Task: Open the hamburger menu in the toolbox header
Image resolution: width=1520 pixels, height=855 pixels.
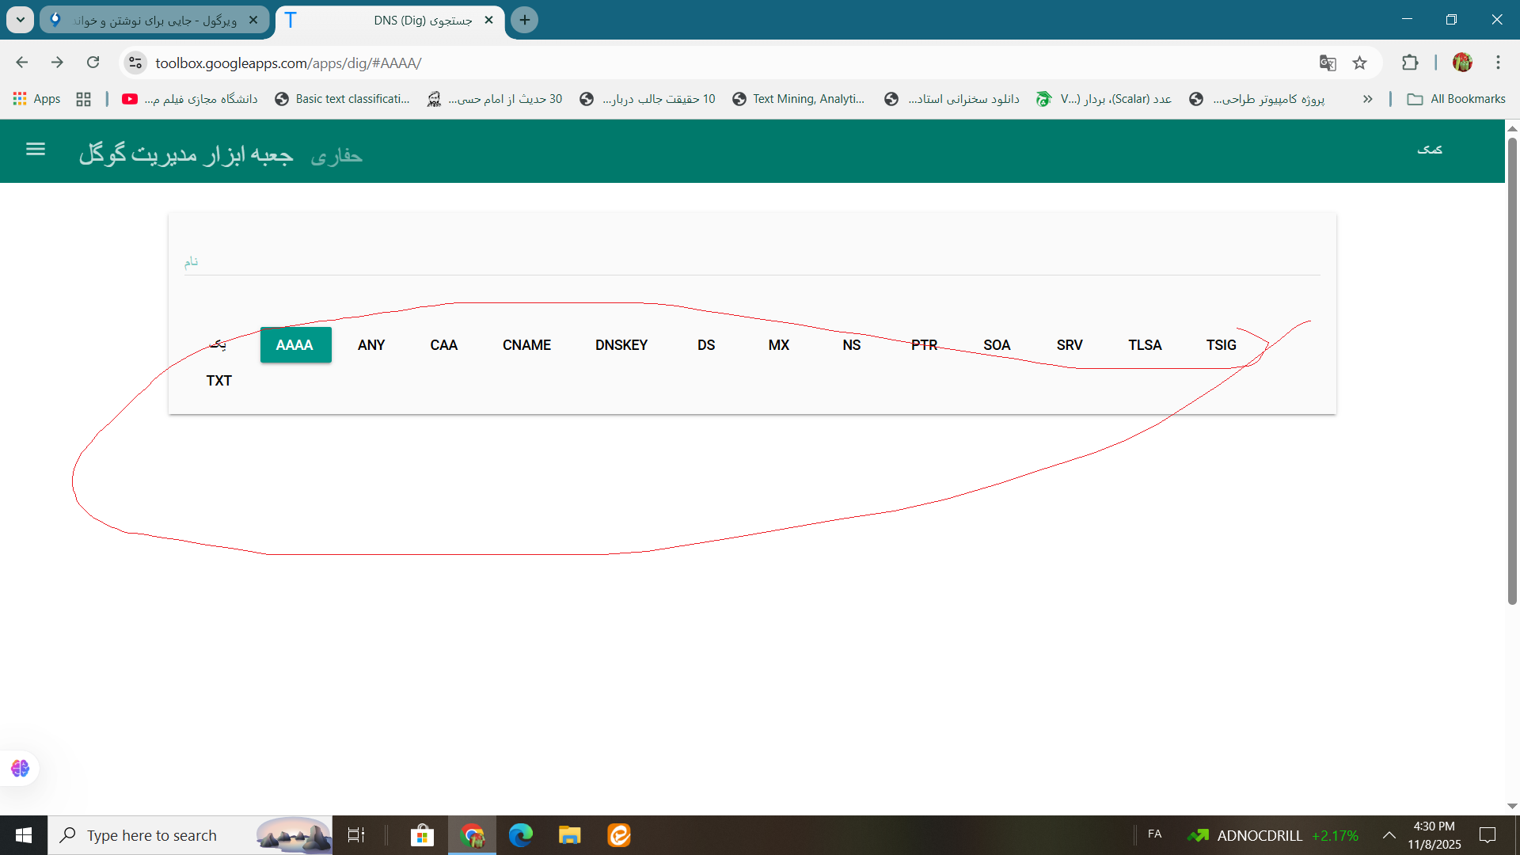Action: pyautogui.click(x=36, y=149)
